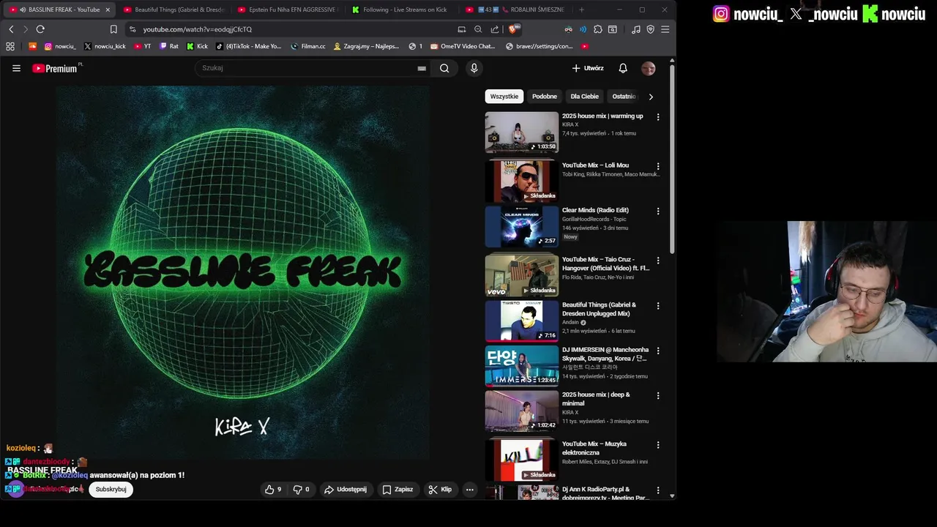Viewport: 937px width, 527px height.
Task: Click the 'Utwórz' create button
Action: tap(588, 68)
